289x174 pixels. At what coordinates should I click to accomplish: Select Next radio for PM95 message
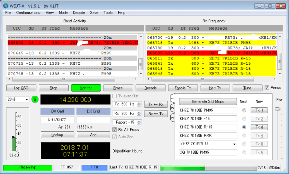click(244, 111)
